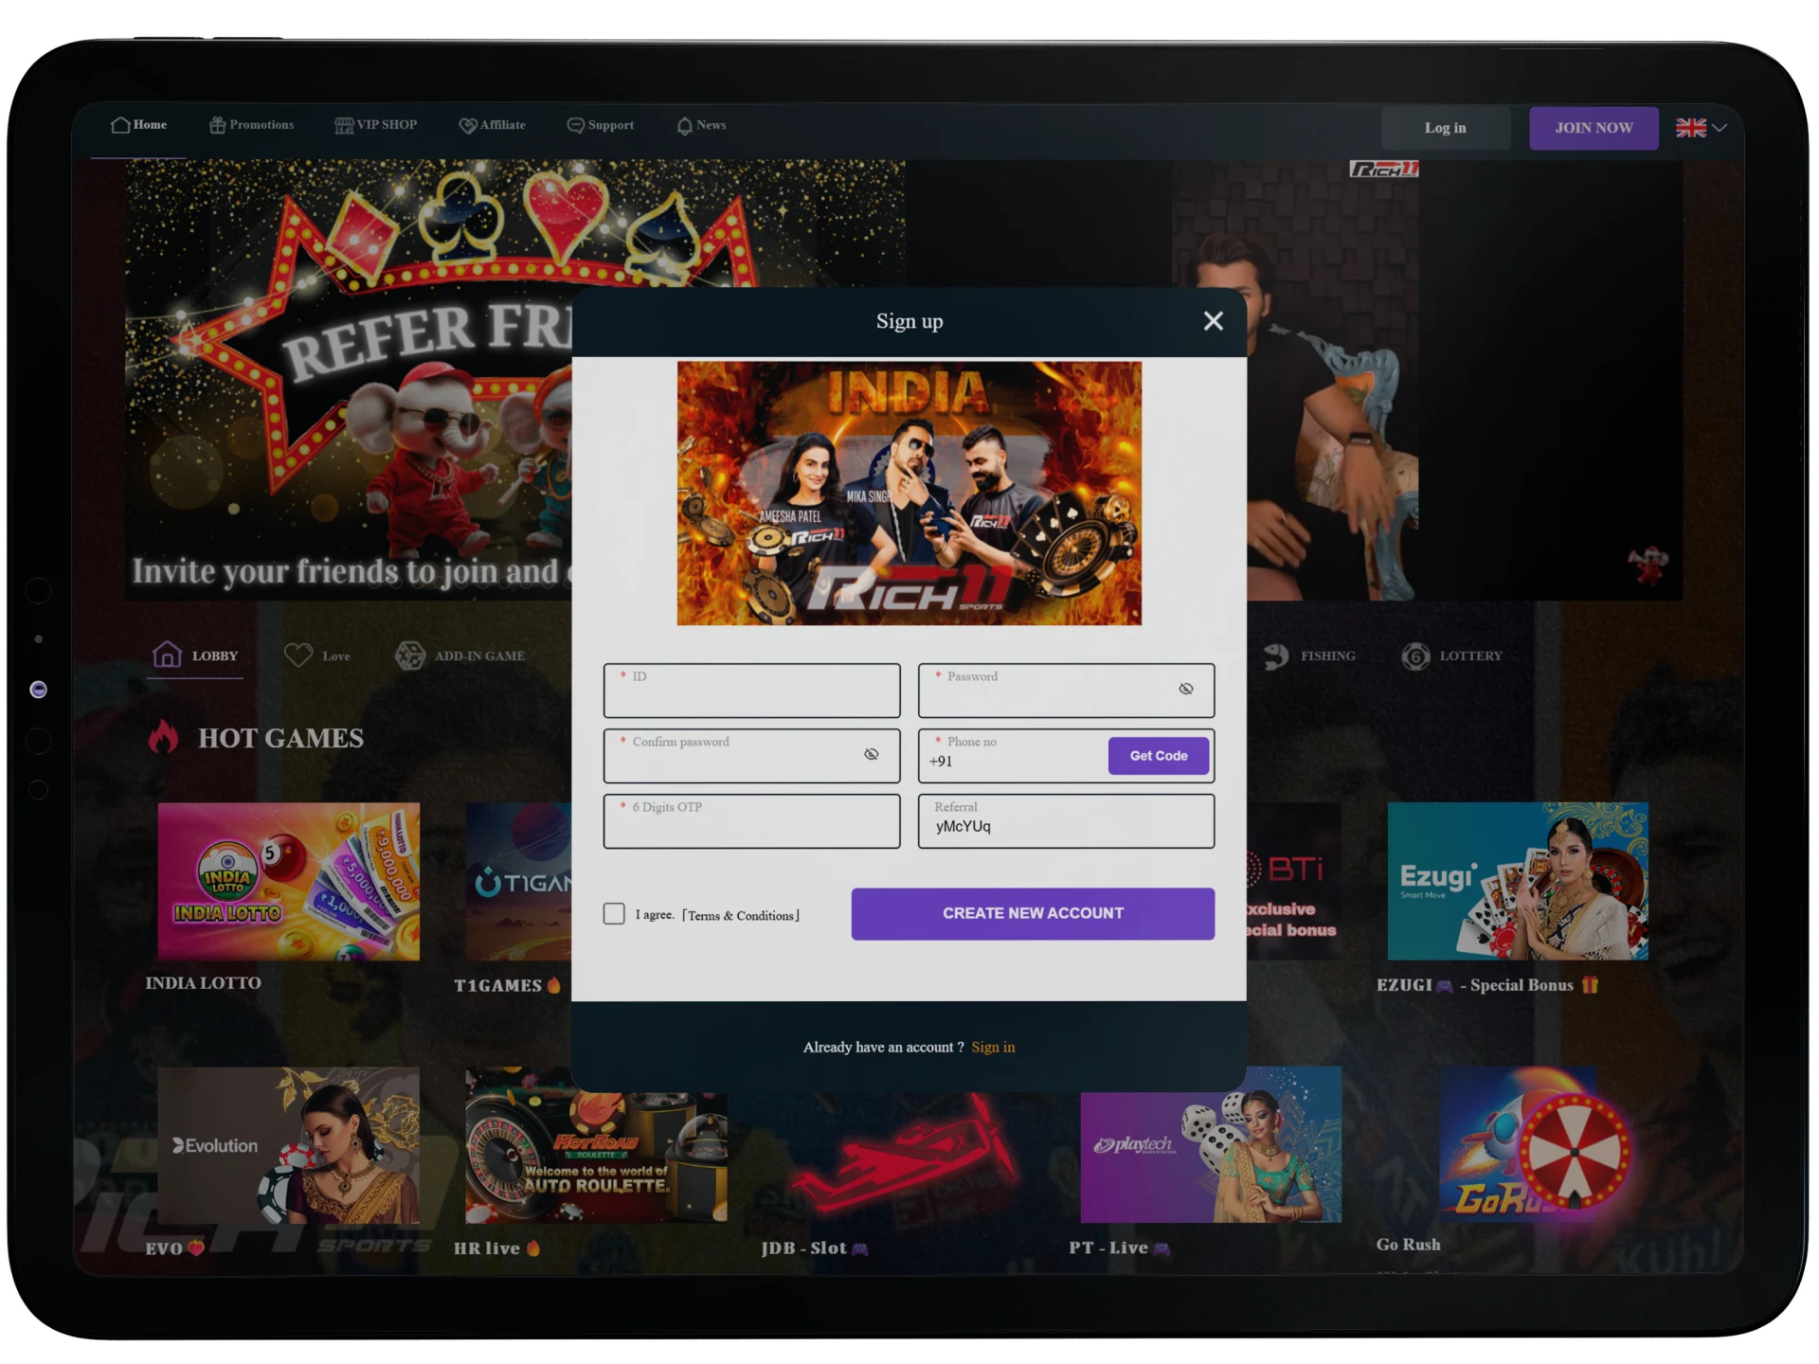Open the T1GAMES game thumbnail

pos(518,882)
